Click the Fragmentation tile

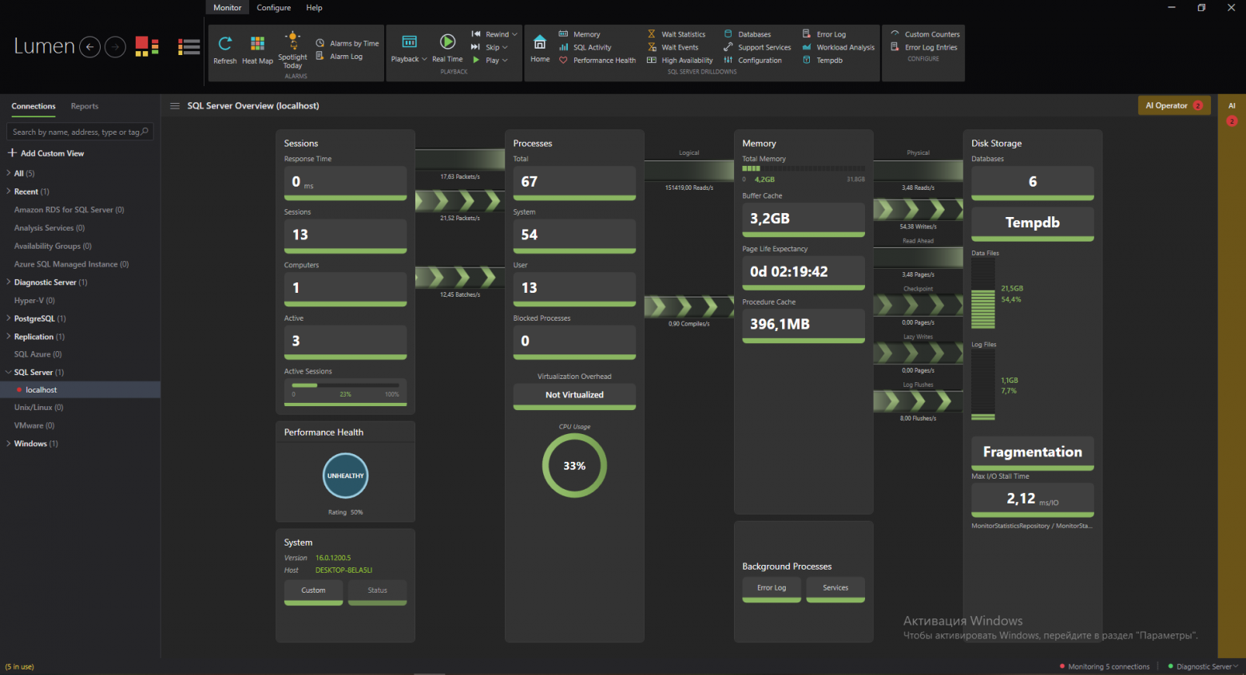click(1033, 453)
